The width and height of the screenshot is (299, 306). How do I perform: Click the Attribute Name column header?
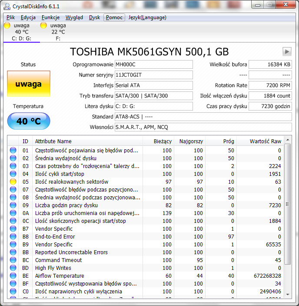click(87, 141)
